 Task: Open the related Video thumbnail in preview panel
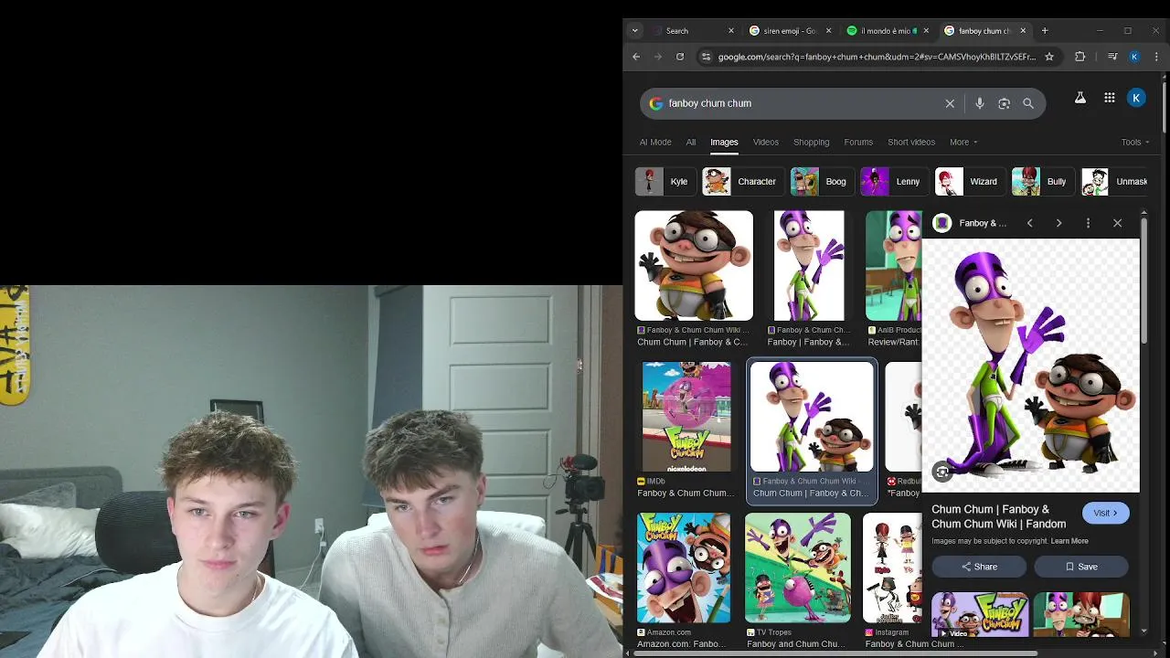[x=980, y=615]
